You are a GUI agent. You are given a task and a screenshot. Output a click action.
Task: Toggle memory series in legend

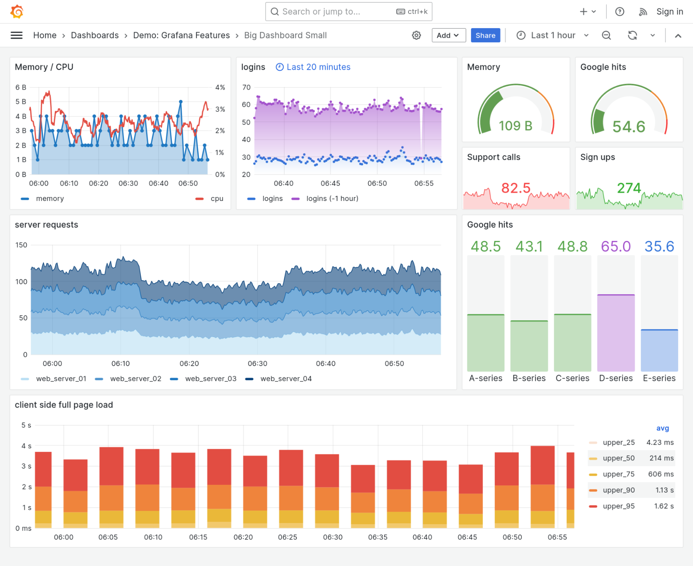[x=50, y=199]
